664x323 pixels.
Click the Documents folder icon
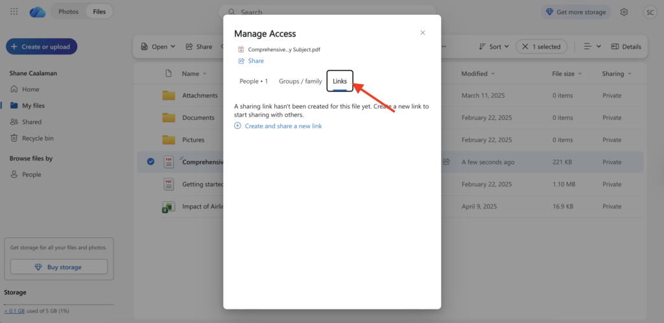click(x=169, y=118)
